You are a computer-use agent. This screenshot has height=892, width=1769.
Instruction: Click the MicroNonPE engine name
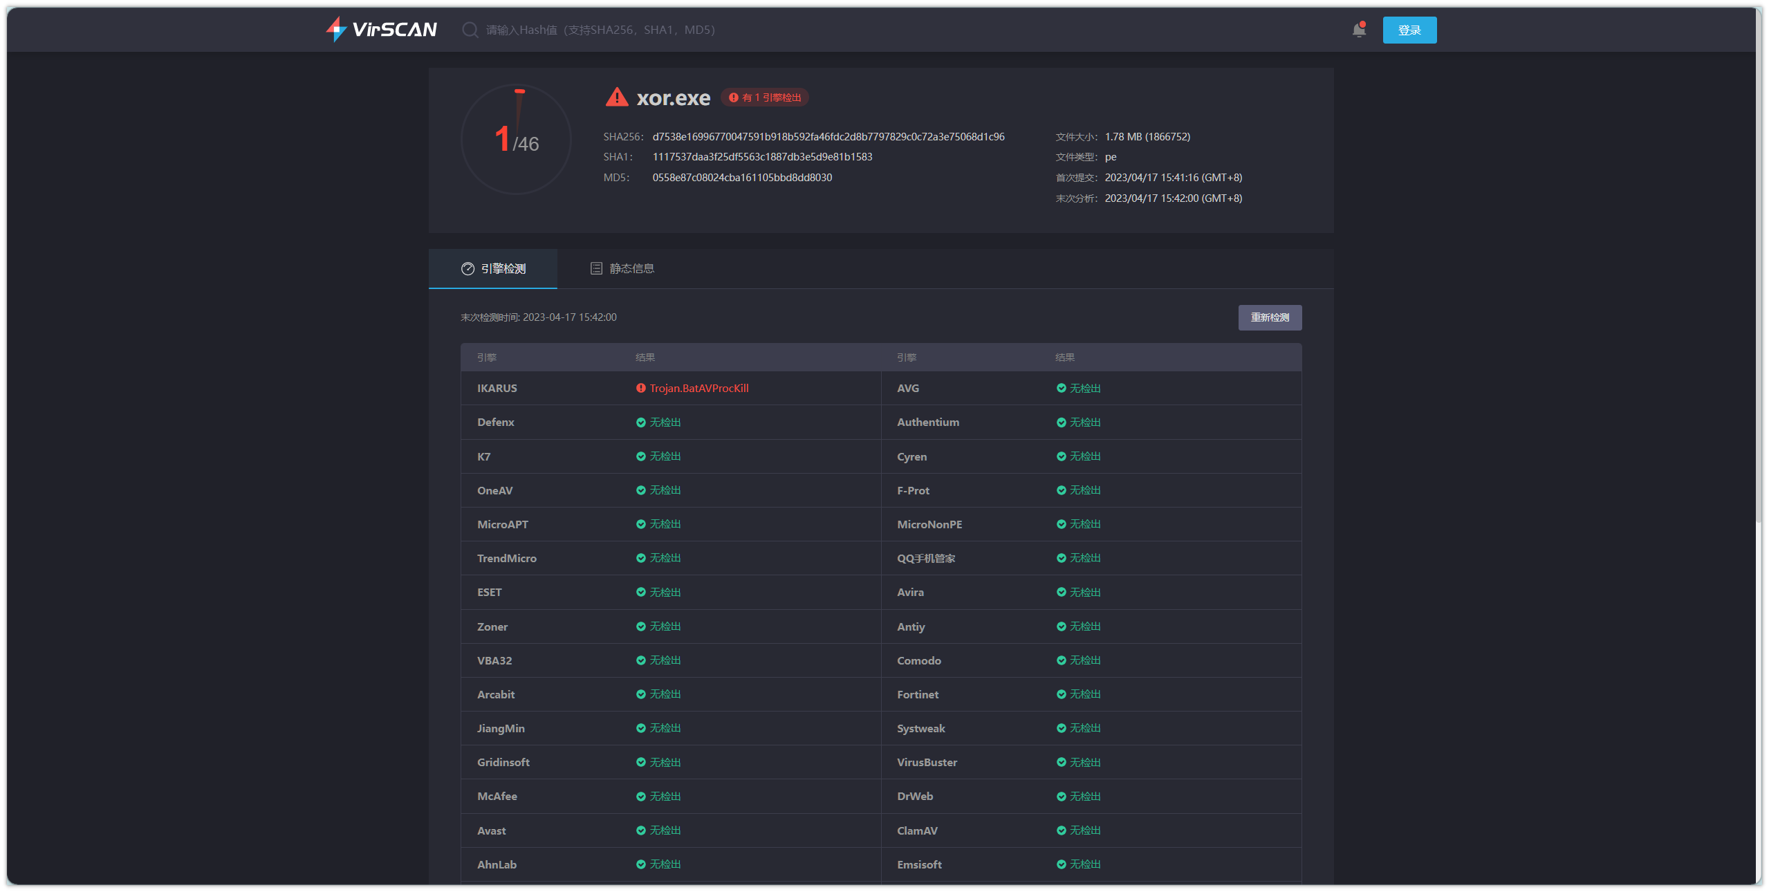click(x=929, y=525)
